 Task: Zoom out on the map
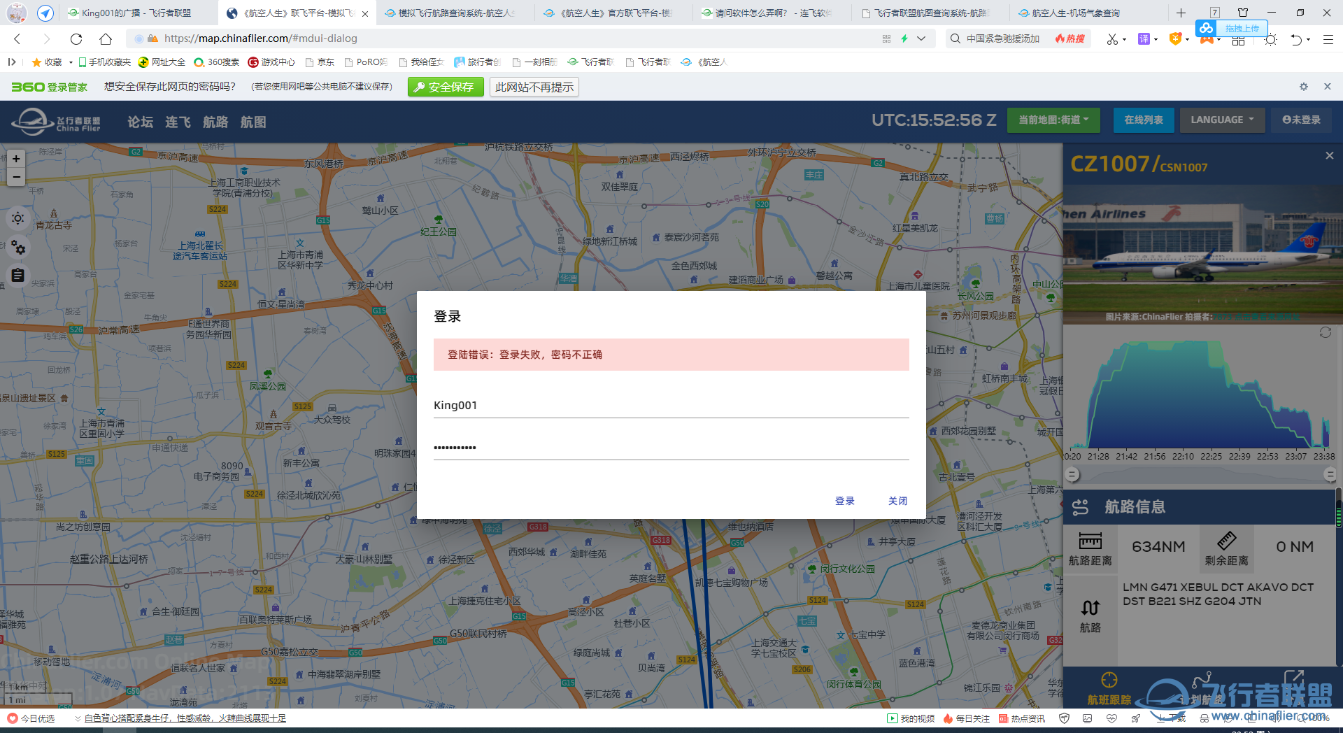(16, 177)
